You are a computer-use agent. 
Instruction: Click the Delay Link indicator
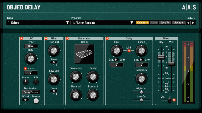[x=129, y=51]
